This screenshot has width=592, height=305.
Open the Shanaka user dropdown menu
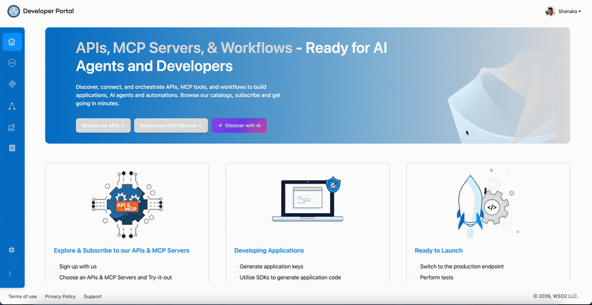[x=570, y=11]
